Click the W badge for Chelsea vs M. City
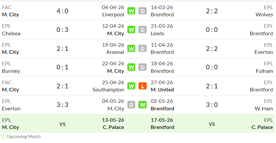 click(x=131, y=30)
